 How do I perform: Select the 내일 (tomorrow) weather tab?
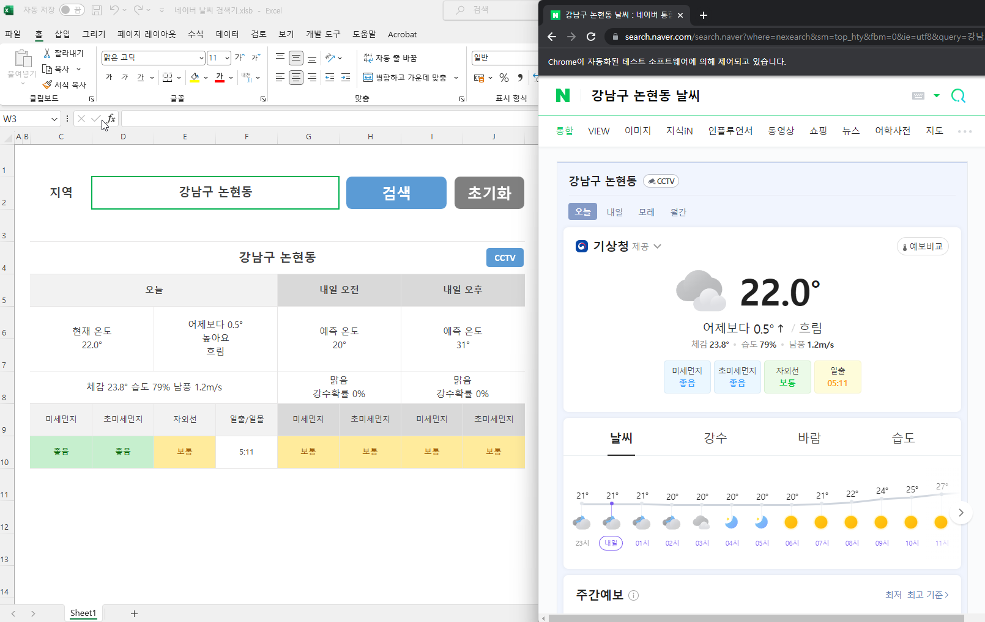[615, 212]
